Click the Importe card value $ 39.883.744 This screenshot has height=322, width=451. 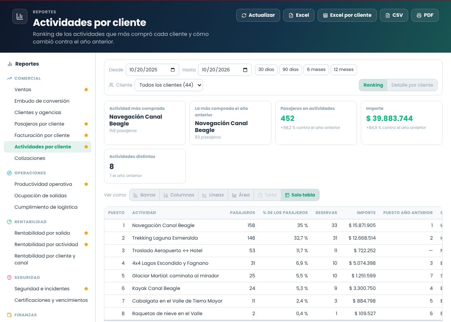389,118
